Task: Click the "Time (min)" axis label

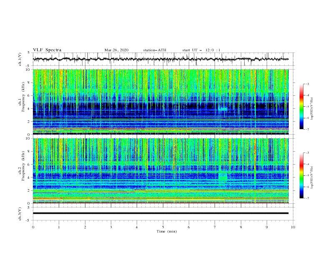Action: 167,231
